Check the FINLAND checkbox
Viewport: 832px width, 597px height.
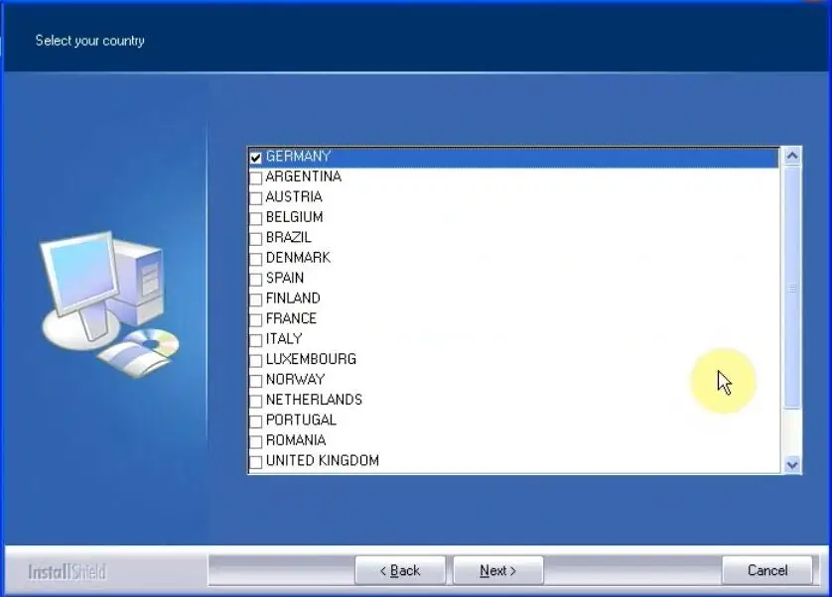click(x=256, y=299)
